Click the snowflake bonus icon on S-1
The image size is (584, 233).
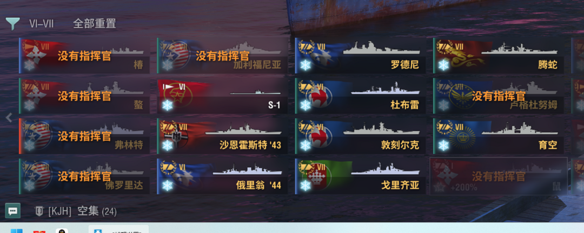tap(167, 106)
